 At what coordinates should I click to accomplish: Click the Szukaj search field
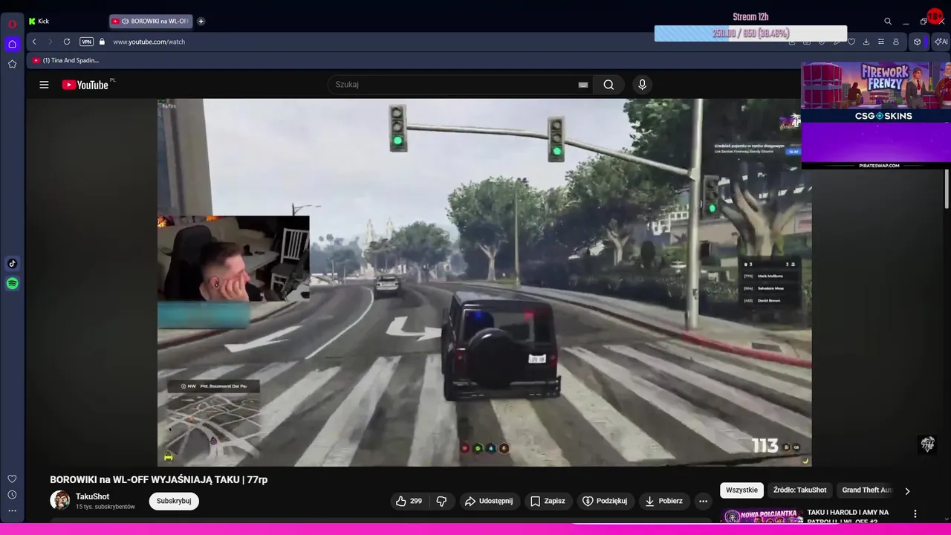tap(453, 85)
